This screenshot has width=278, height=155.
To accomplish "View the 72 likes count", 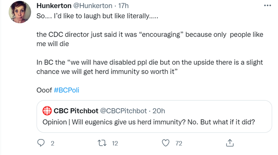I will click(x=179, y=143).
